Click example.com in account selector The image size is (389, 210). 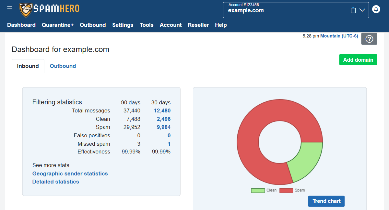pyautogui.click(x=246, y=10)
